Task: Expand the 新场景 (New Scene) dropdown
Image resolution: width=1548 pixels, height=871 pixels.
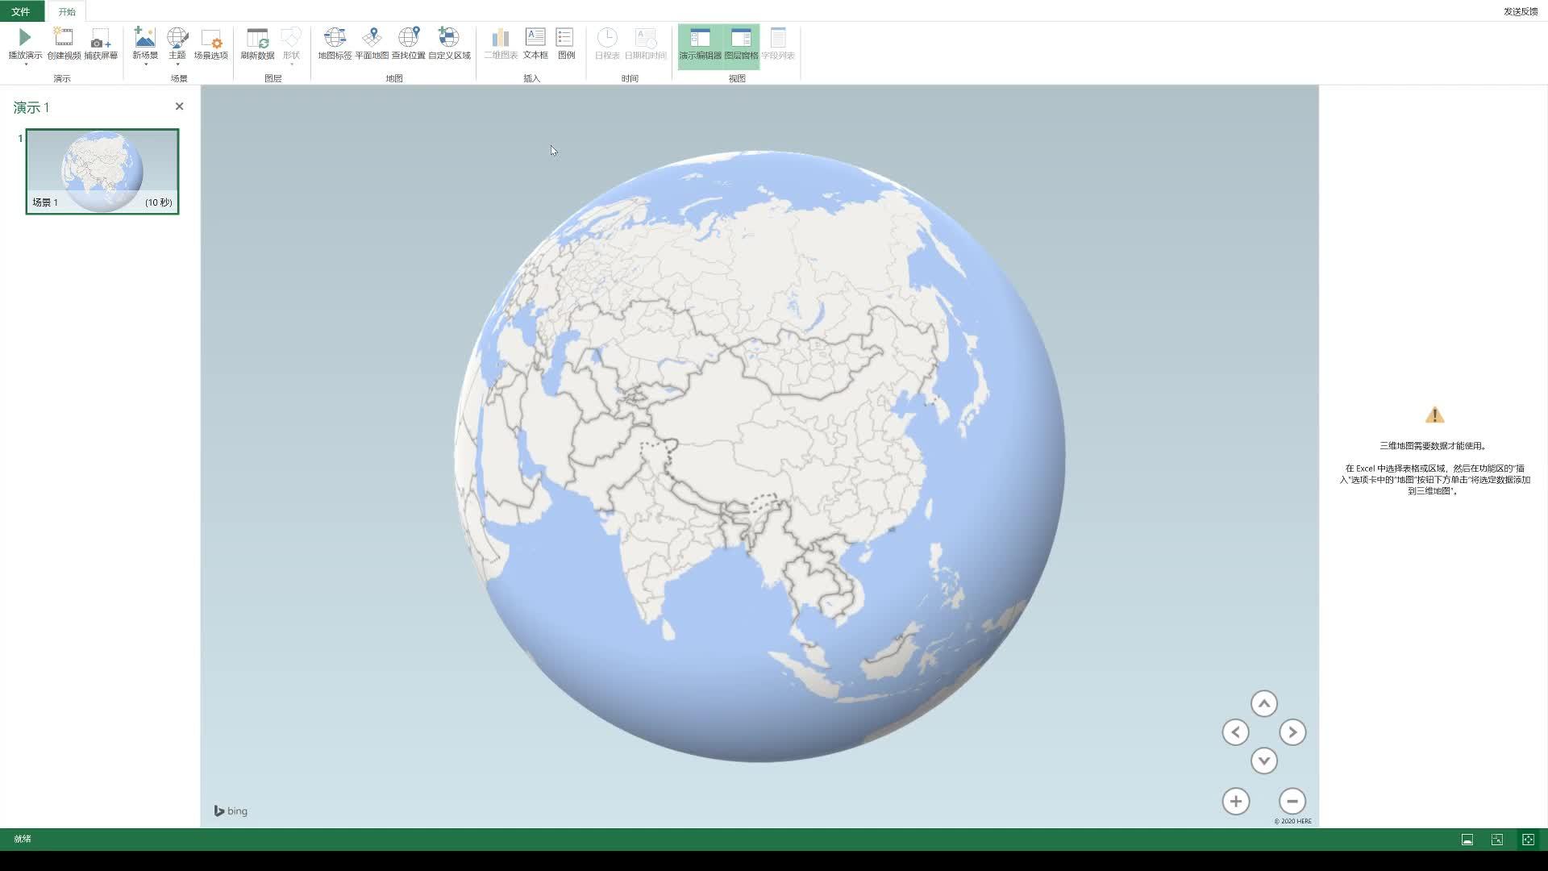Action: 145,64
